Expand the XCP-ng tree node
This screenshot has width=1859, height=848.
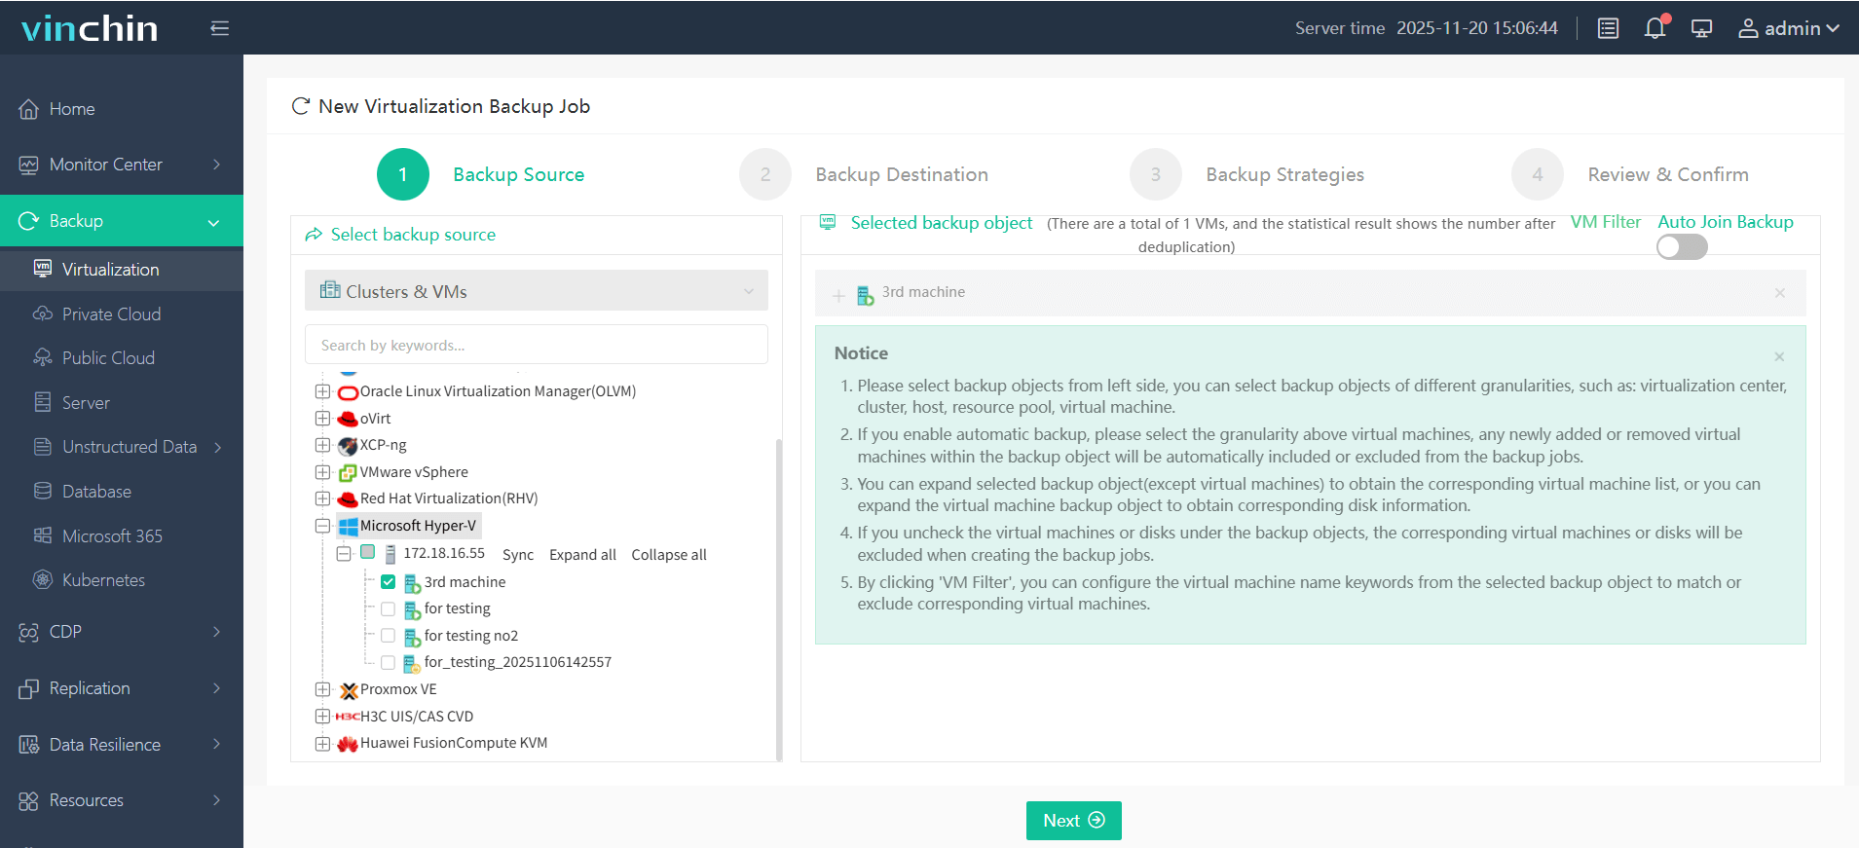click(x=322, y=445)
